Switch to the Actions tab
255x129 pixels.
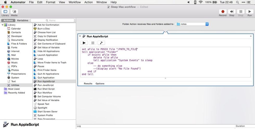click(8, 20)
